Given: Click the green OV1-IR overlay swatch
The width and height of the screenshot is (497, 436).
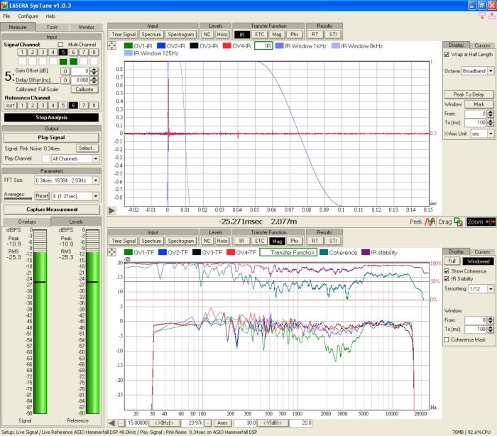Looking at the screenshot, I should [129, 46].
